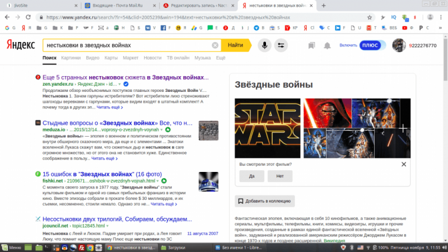This screenshot has height=252, width=448.
Task: Switch to the Маркет search tab
Action: (x=130, y=58)
